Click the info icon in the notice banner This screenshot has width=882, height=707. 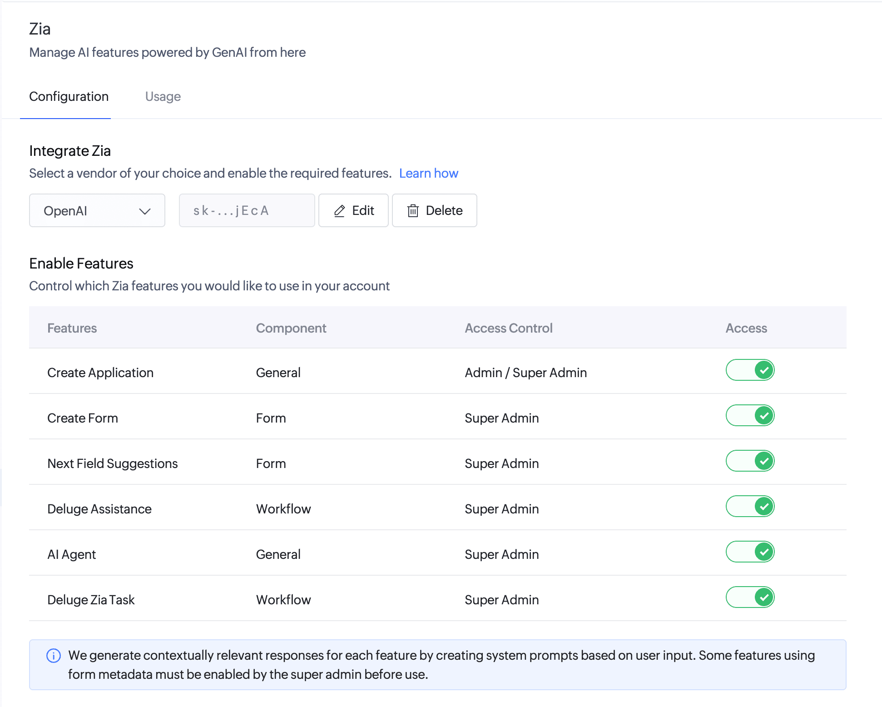(54, 656)
